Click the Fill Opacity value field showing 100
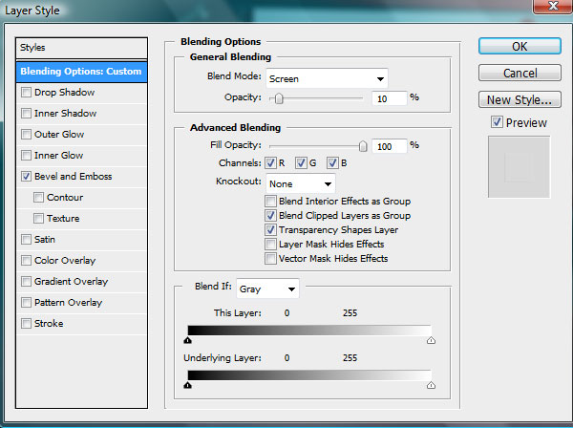Image resolution: width=573 pixels, height=428 pixels. [x=390, y=146]
